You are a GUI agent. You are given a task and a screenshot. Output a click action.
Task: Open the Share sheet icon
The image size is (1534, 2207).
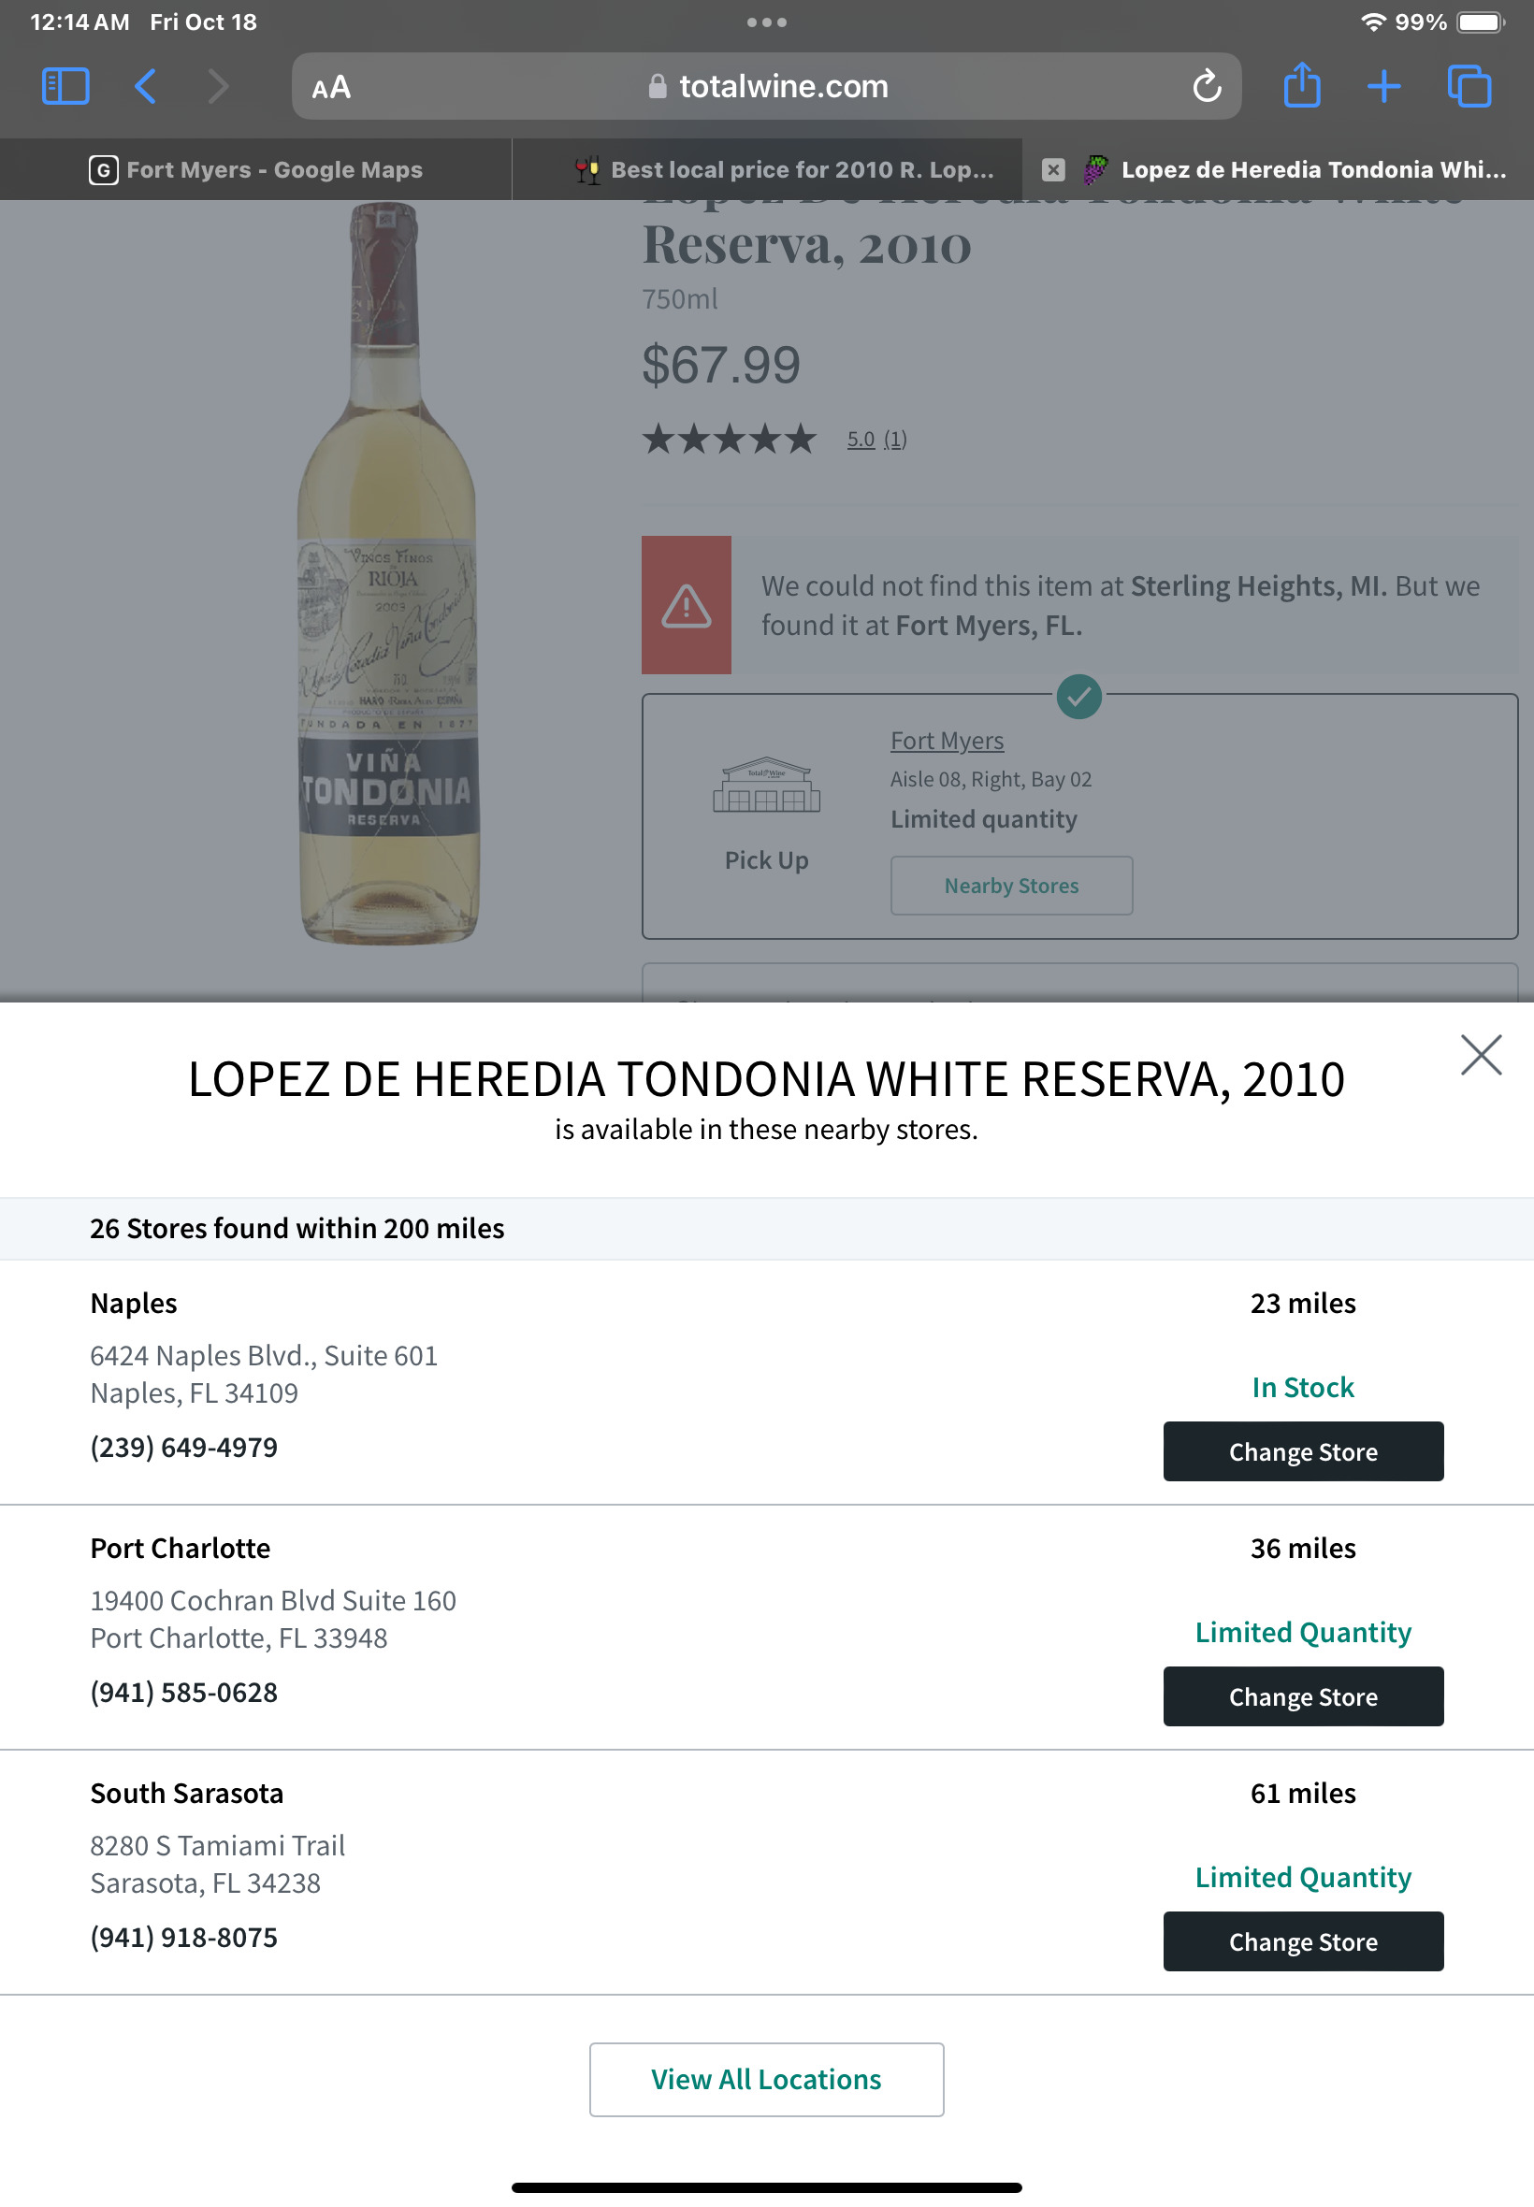click(1301, 85)
